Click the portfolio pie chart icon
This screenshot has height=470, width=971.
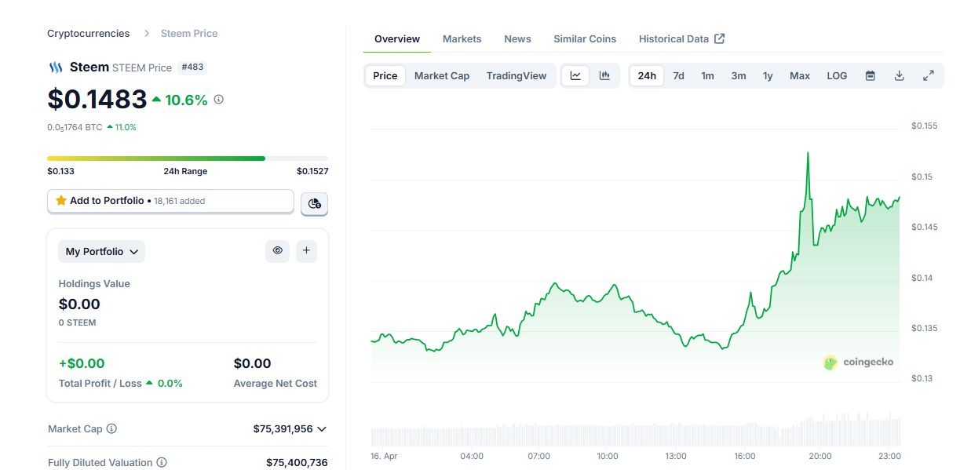pyautogui.click(x=315, y=203)
